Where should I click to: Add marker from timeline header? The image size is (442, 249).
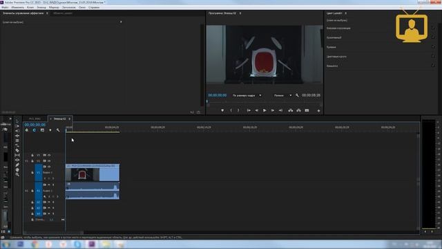tap(50, 130)
